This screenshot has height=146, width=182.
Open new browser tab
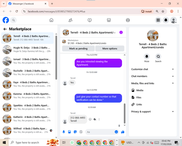[x=52, y=4]
